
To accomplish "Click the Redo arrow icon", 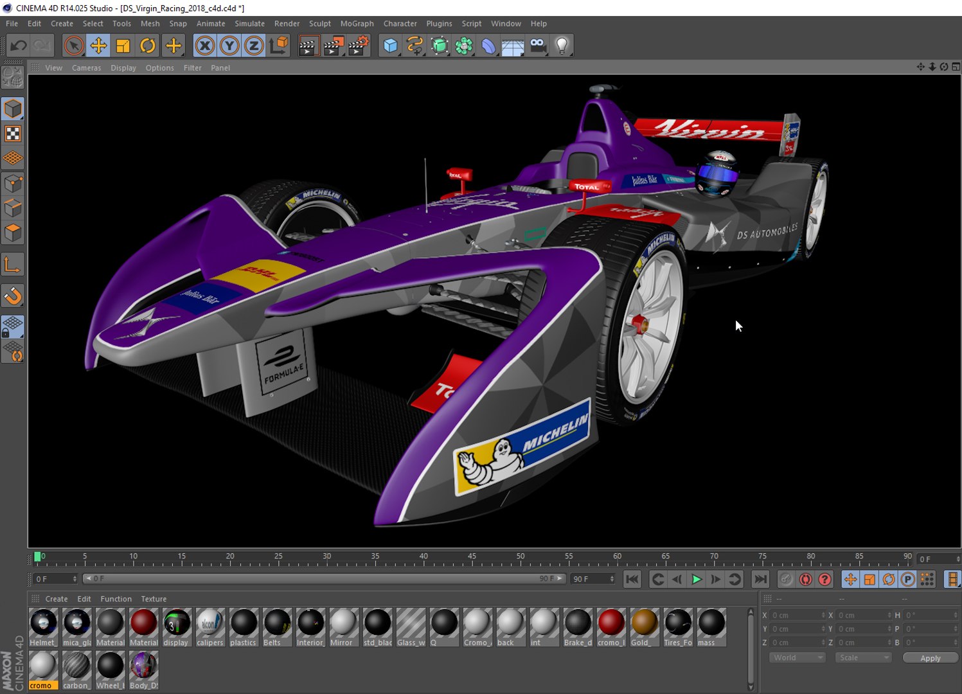I will pyautogui.click(x=42, y=46).
